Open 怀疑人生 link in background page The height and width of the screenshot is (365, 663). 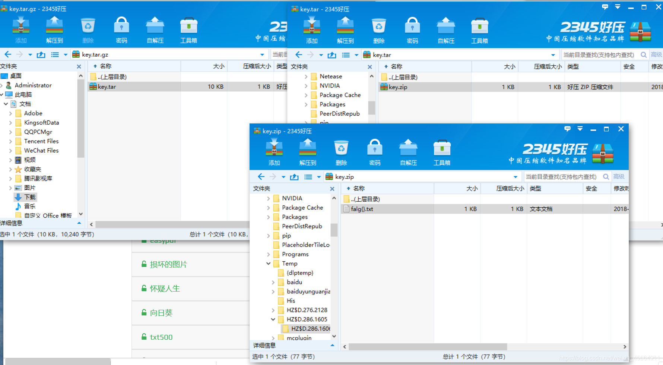(x=165, y=289)
